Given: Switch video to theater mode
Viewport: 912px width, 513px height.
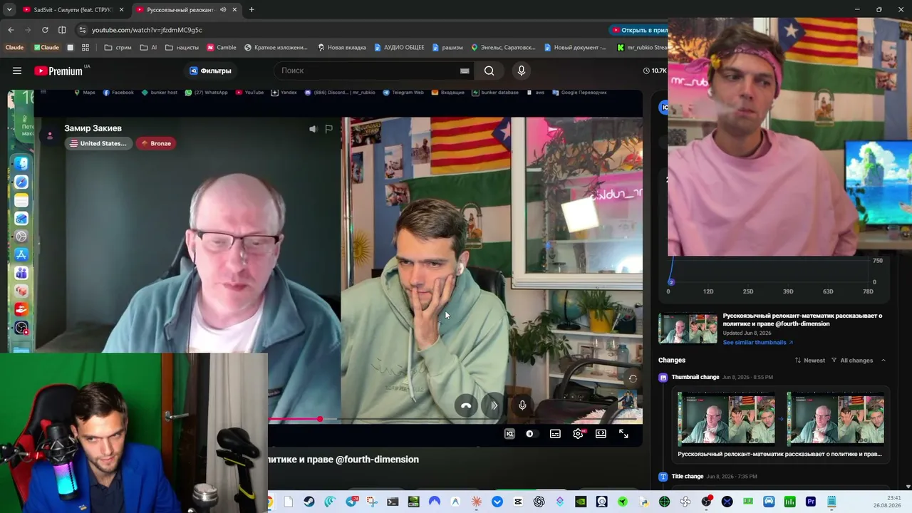Looking at the screenshot, I should pyautogui.click(x=601, y=434).
